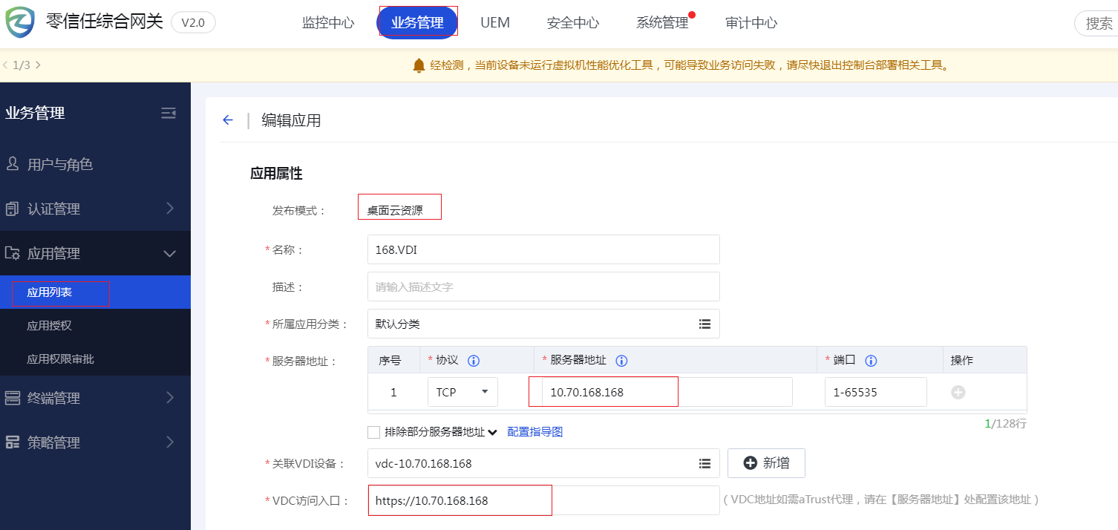Click the back arrow beside 编辑应用
1118x530 pixels.
[x=228, y=120]
